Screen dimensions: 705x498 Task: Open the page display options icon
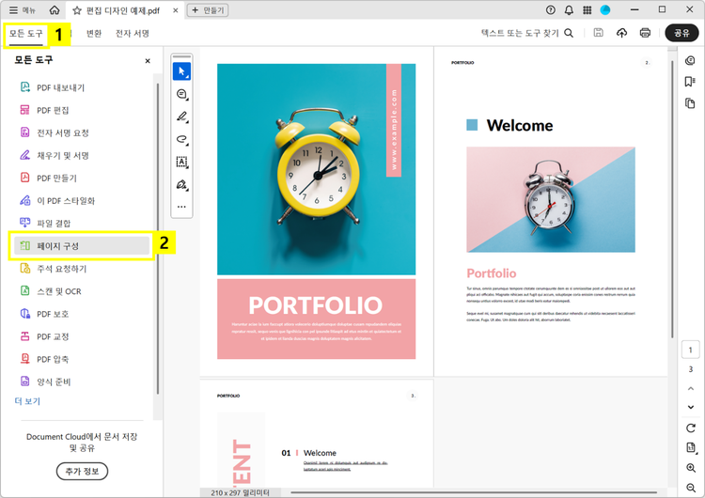(691, 447)
